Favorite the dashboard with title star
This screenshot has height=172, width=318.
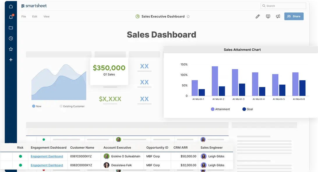click(x=188, y=16)
